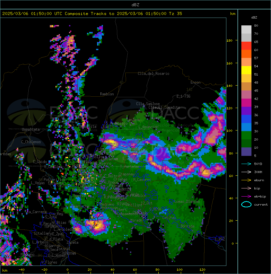Click the 12_Oct map label
271x274 pixels.
pyautogui.click(x=147, y=203)
